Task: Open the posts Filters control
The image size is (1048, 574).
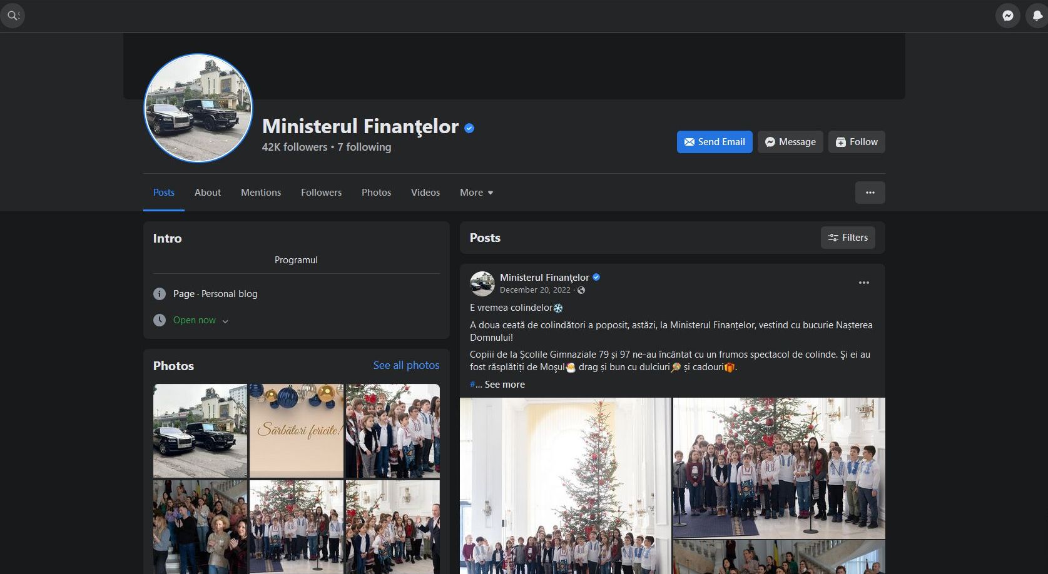Action: point(848,238)
